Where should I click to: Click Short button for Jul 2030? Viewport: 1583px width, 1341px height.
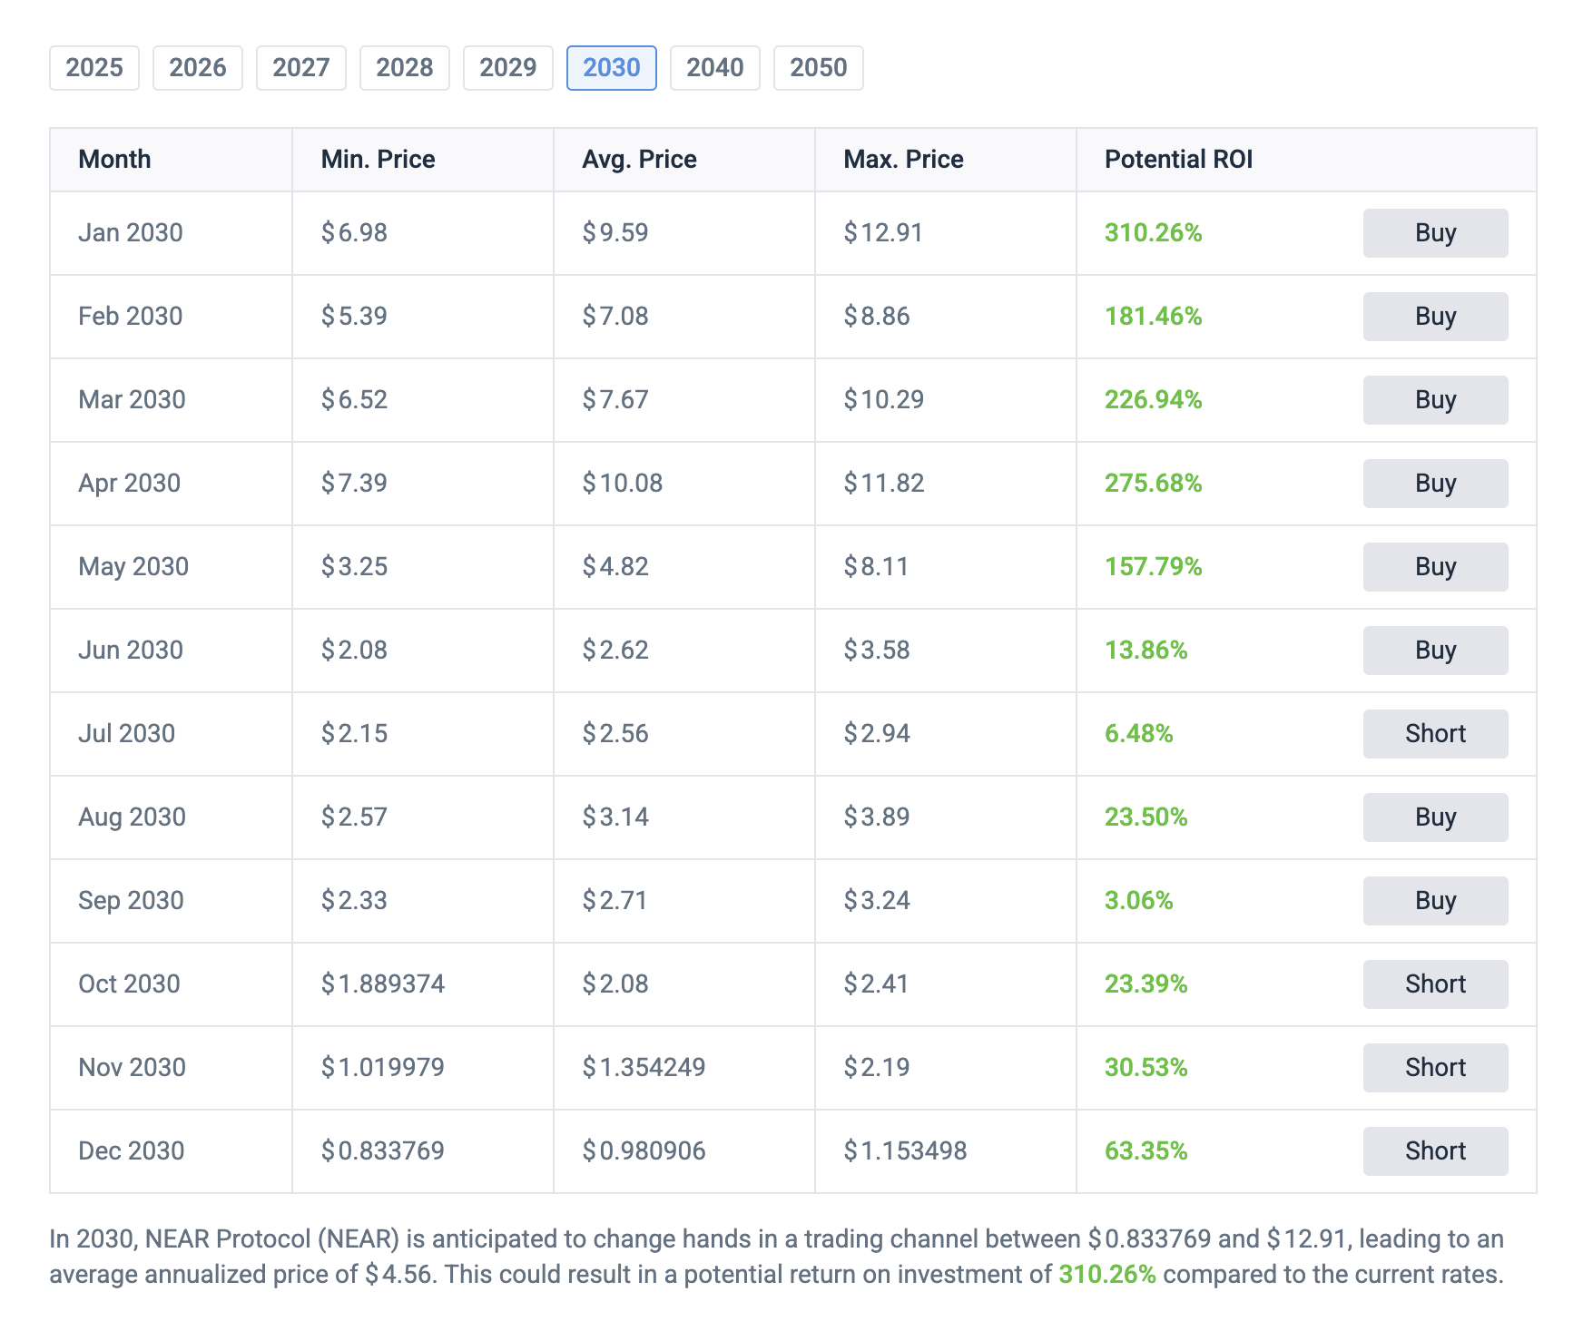(x=1435, y=734)
